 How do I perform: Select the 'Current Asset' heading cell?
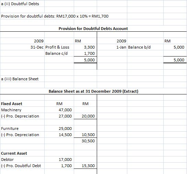coord(22,153)
